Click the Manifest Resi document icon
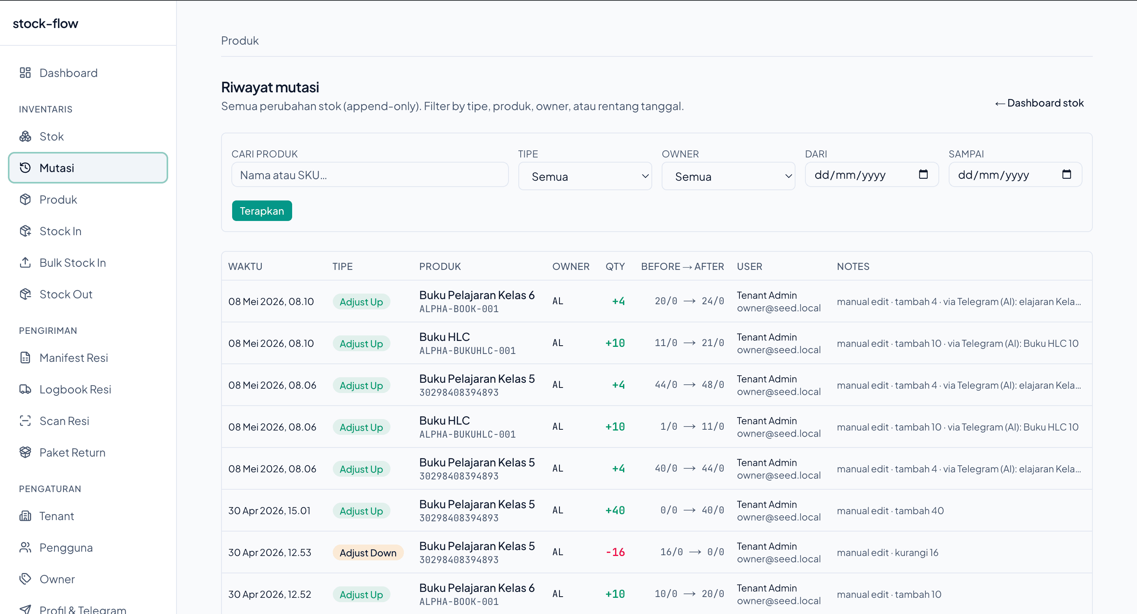The image size is (1137, 614). tap(25, 358)
